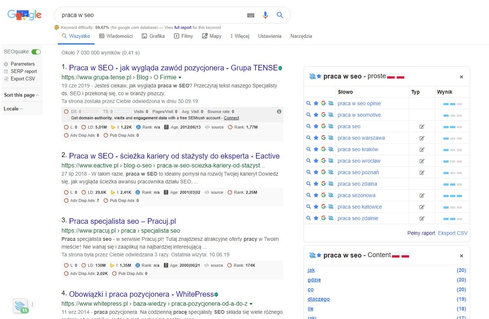Click star icon in 'praca w seo - proste' header

click(319, 76)
